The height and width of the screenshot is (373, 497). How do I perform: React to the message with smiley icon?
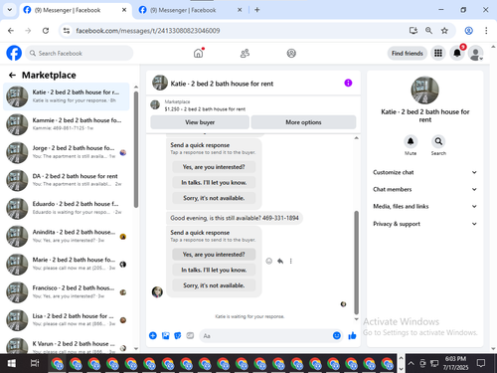[x=269, y=261]
